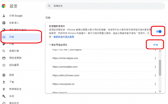Open more options for www.proex.io
168x104 pixels.
[x=155, y=84]
